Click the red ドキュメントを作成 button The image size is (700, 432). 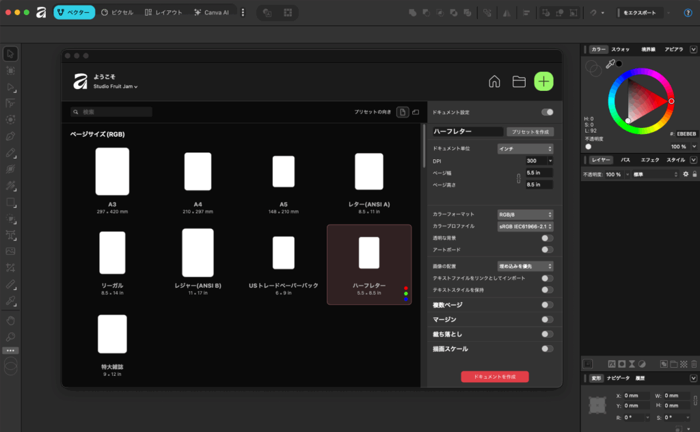(494, 377)
